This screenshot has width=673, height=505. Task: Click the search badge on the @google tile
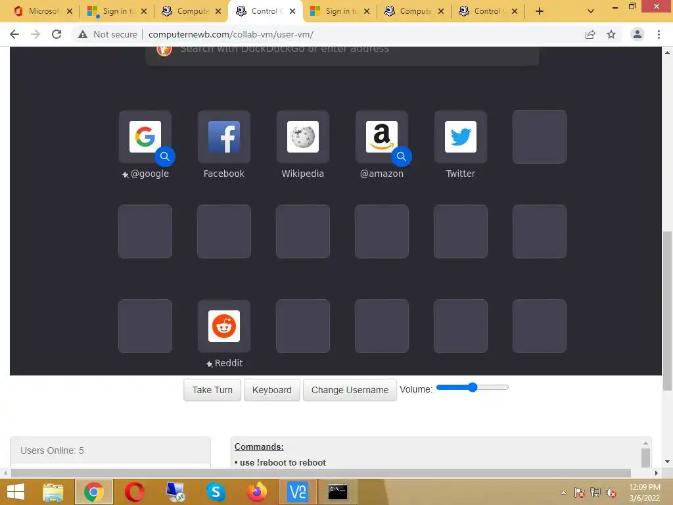(x=165, y=156)
